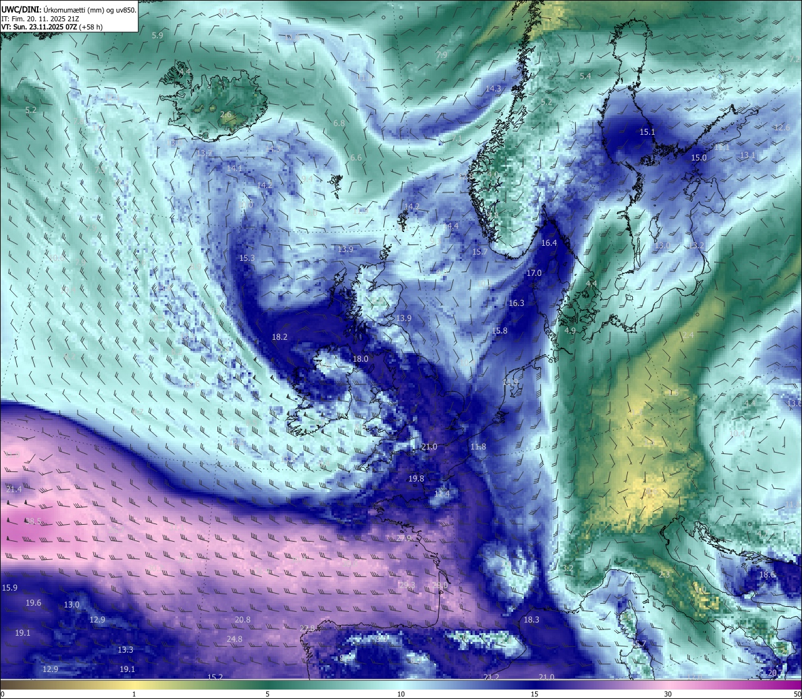The image size is (802, 699).
Task: Click the 12.6 value at the right edge
Action: tap(782, 127)
